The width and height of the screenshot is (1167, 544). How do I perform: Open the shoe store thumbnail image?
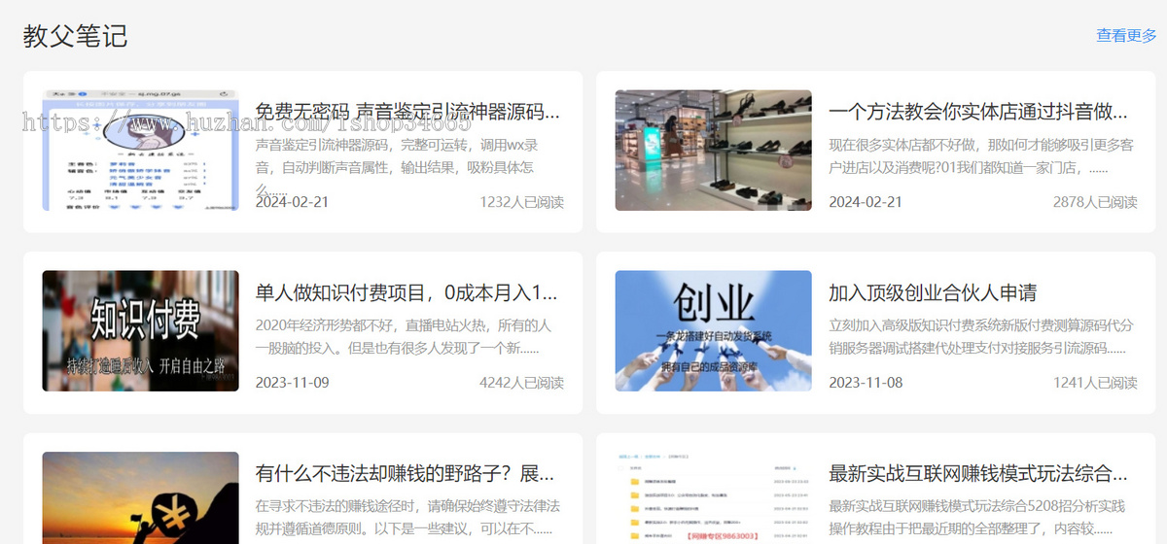click(x=714, y=151)
